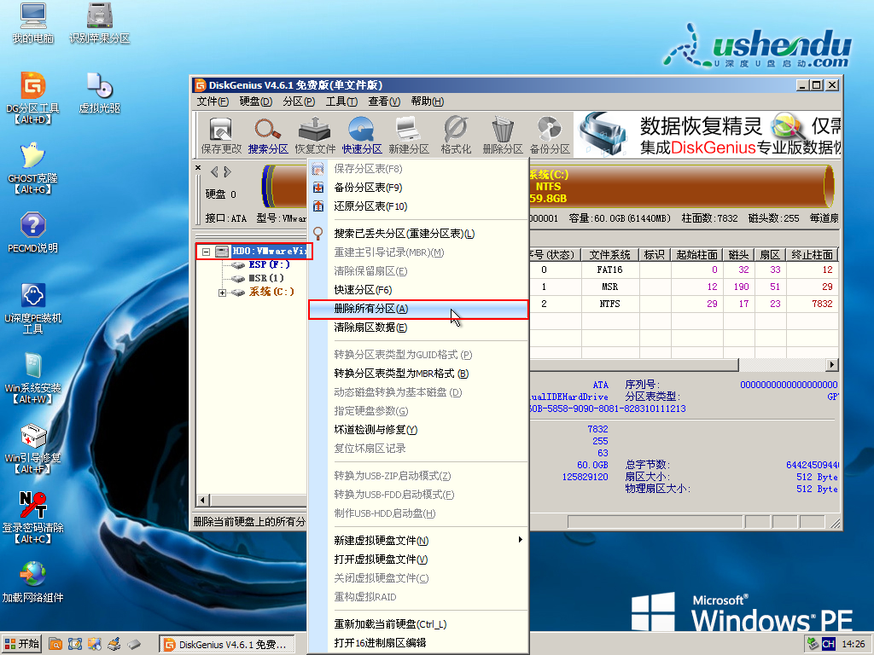Click the 系统(C:) NTFS partition bar
Viewport: 874px width, 655px height.
point(680,186)
